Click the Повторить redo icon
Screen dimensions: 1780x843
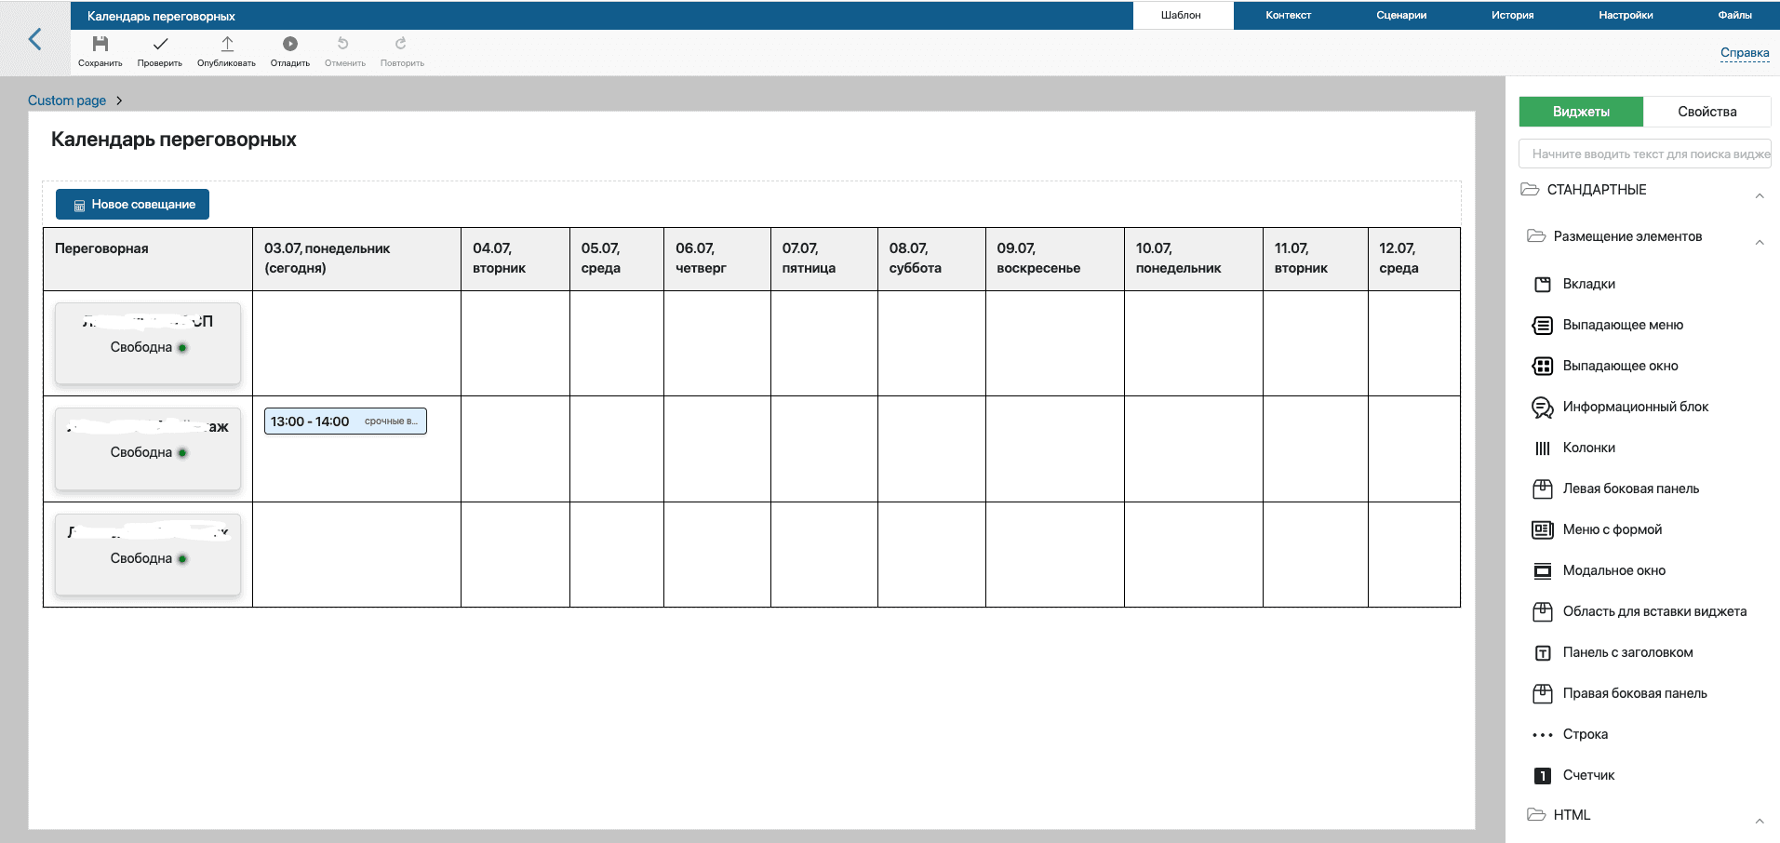[401, 44]
